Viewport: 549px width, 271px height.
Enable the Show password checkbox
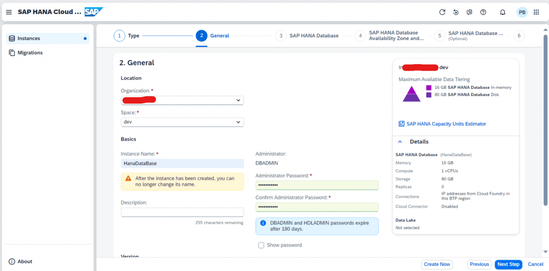[x=261, y=245]
